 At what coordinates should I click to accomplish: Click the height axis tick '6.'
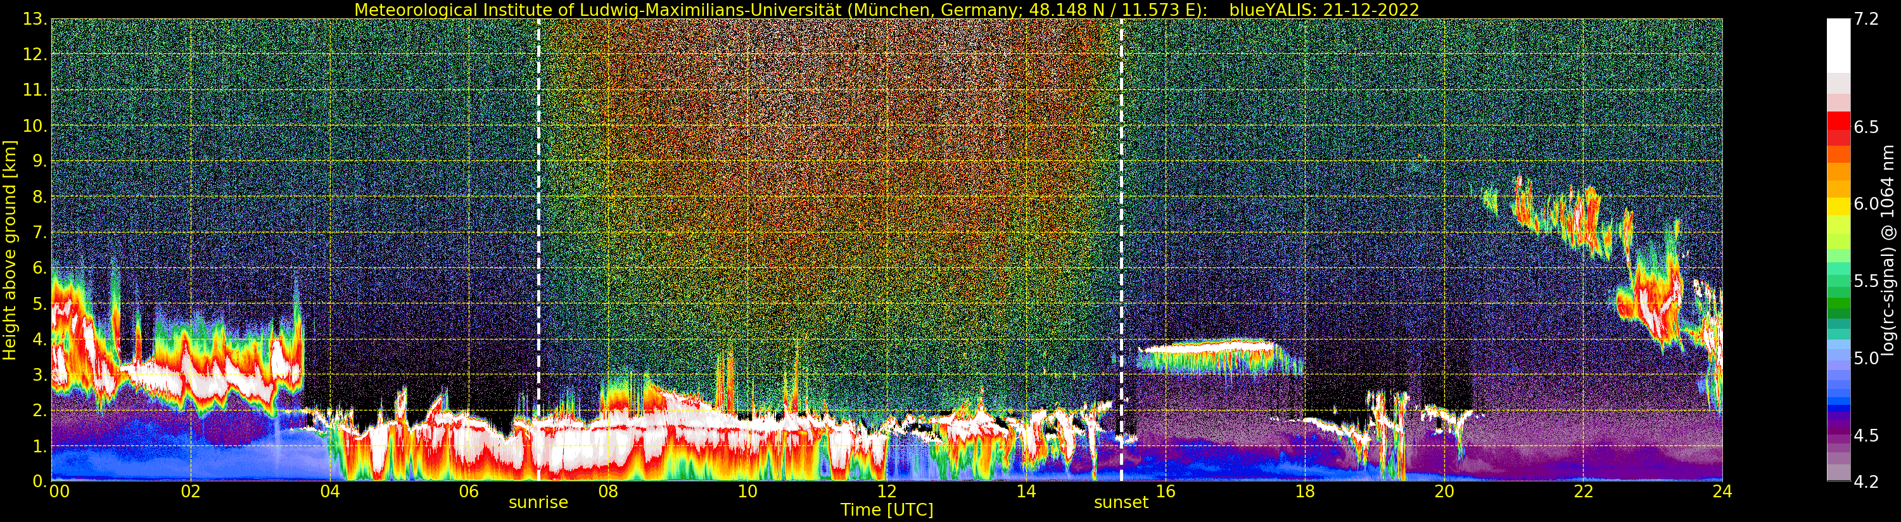tap(39, 268)
